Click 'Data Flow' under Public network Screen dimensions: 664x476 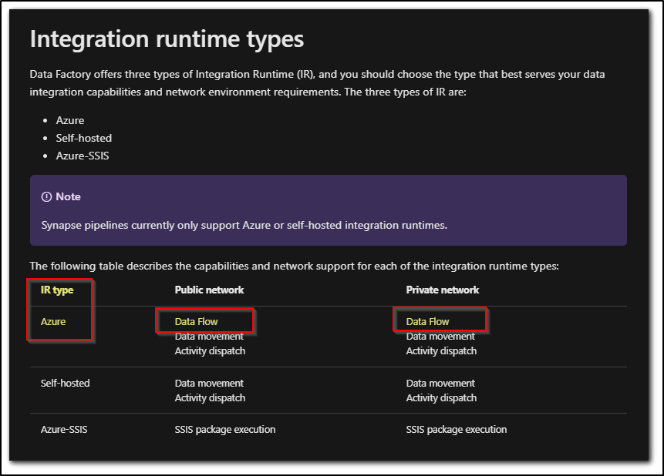tap(196, 321)
